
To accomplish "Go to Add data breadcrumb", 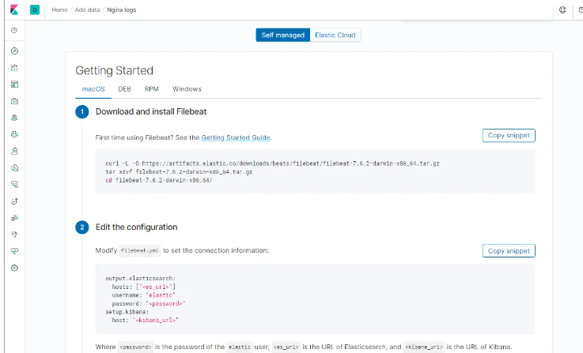I will 87,9.
